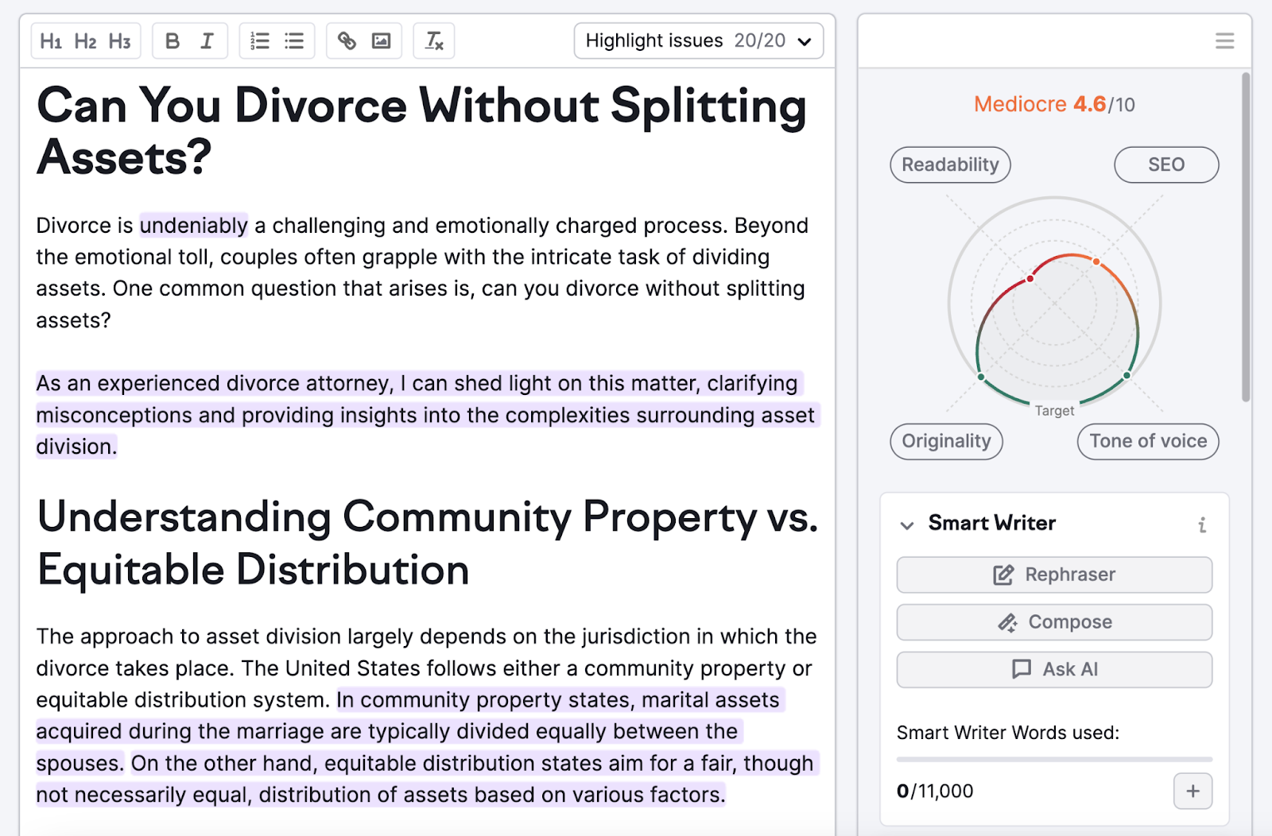Open the Readability metric
The width and height of the screenshot is (1272, 836).
point(950,164)
